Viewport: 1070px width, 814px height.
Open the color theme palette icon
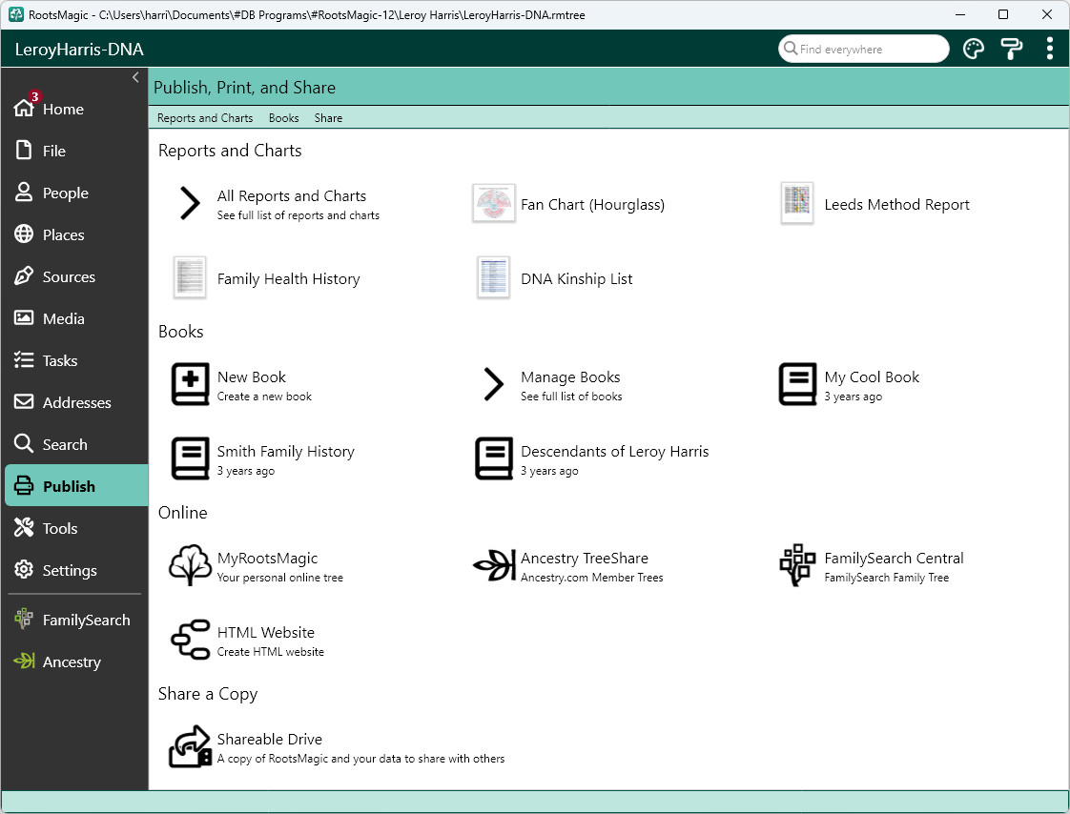(973, 50)
